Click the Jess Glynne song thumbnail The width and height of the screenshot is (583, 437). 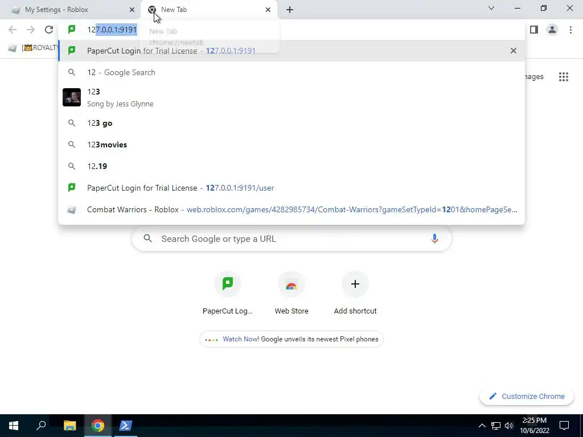point(72,97)
